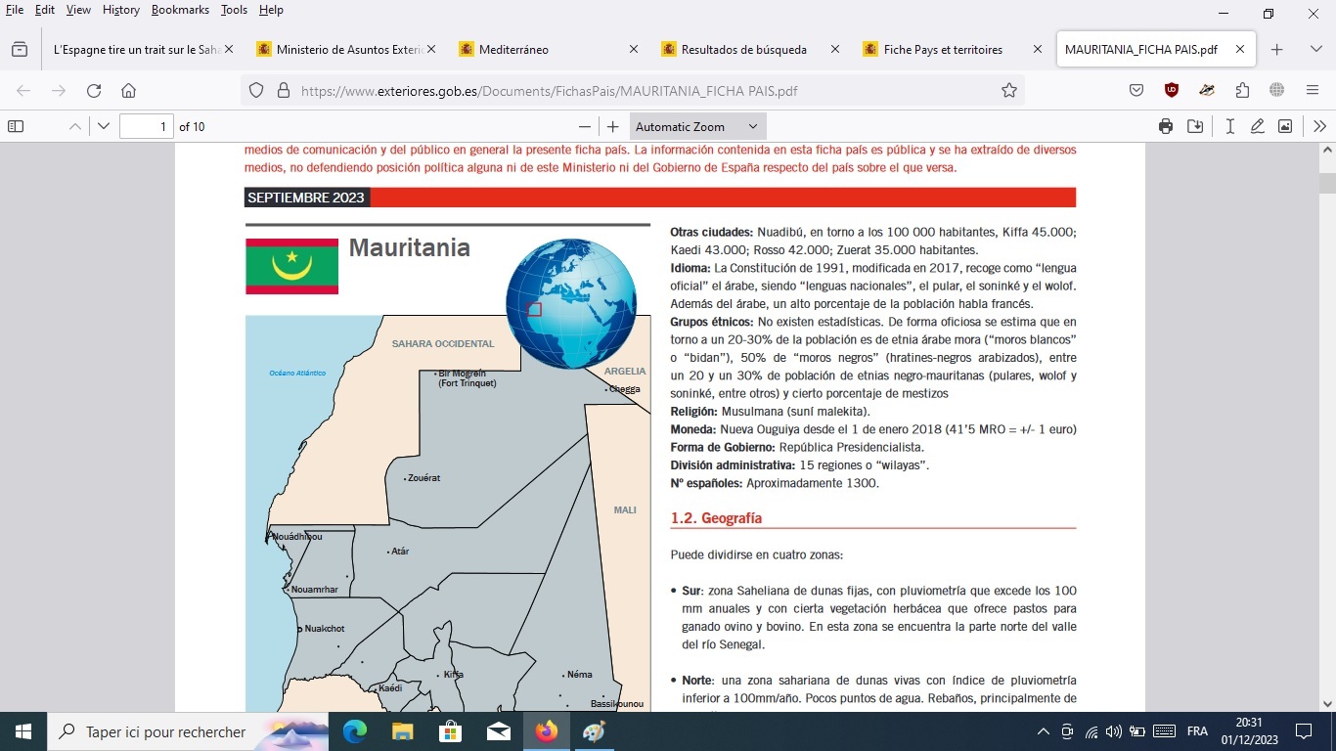List all tabs dropdown arrow
The image size is (1336, 751).
coord(1316,49)
